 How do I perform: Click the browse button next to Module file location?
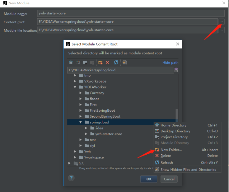[x=222, y=30]
